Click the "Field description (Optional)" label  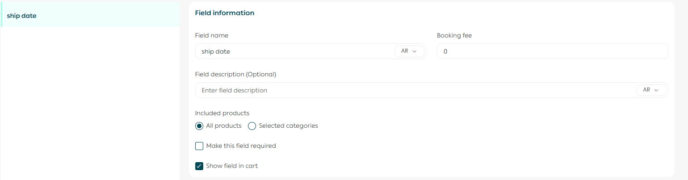[x=235, y=74]
